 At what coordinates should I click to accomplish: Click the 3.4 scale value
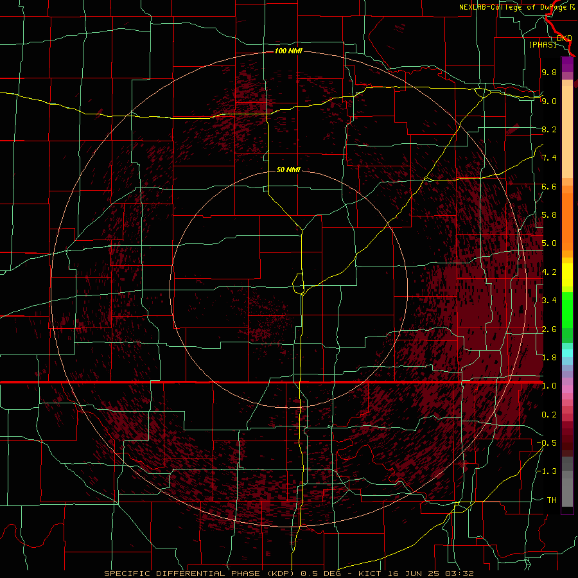pos(549,301)
